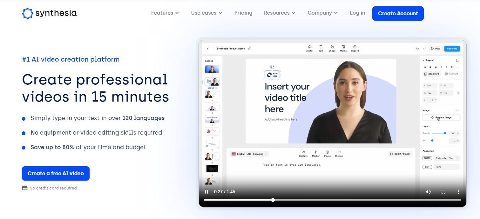The height and width of the screenshot is (219, 480).
Task: Open the Features dropdown menu
Action: [x=165, y=13]
